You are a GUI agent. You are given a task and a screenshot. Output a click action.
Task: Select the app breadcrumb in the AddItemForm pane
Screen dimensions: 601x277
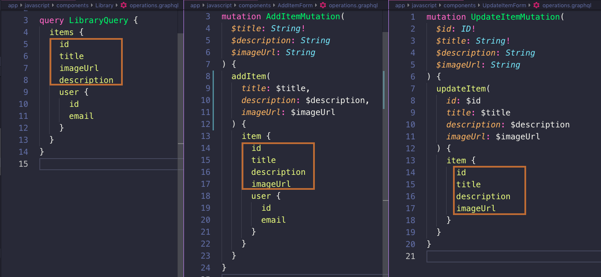[195, 6]
